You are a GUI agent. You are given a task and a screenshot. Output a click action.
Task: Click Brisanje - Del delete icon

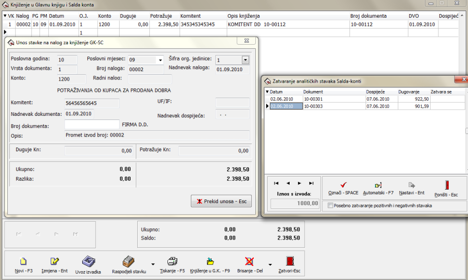[249, 261]
